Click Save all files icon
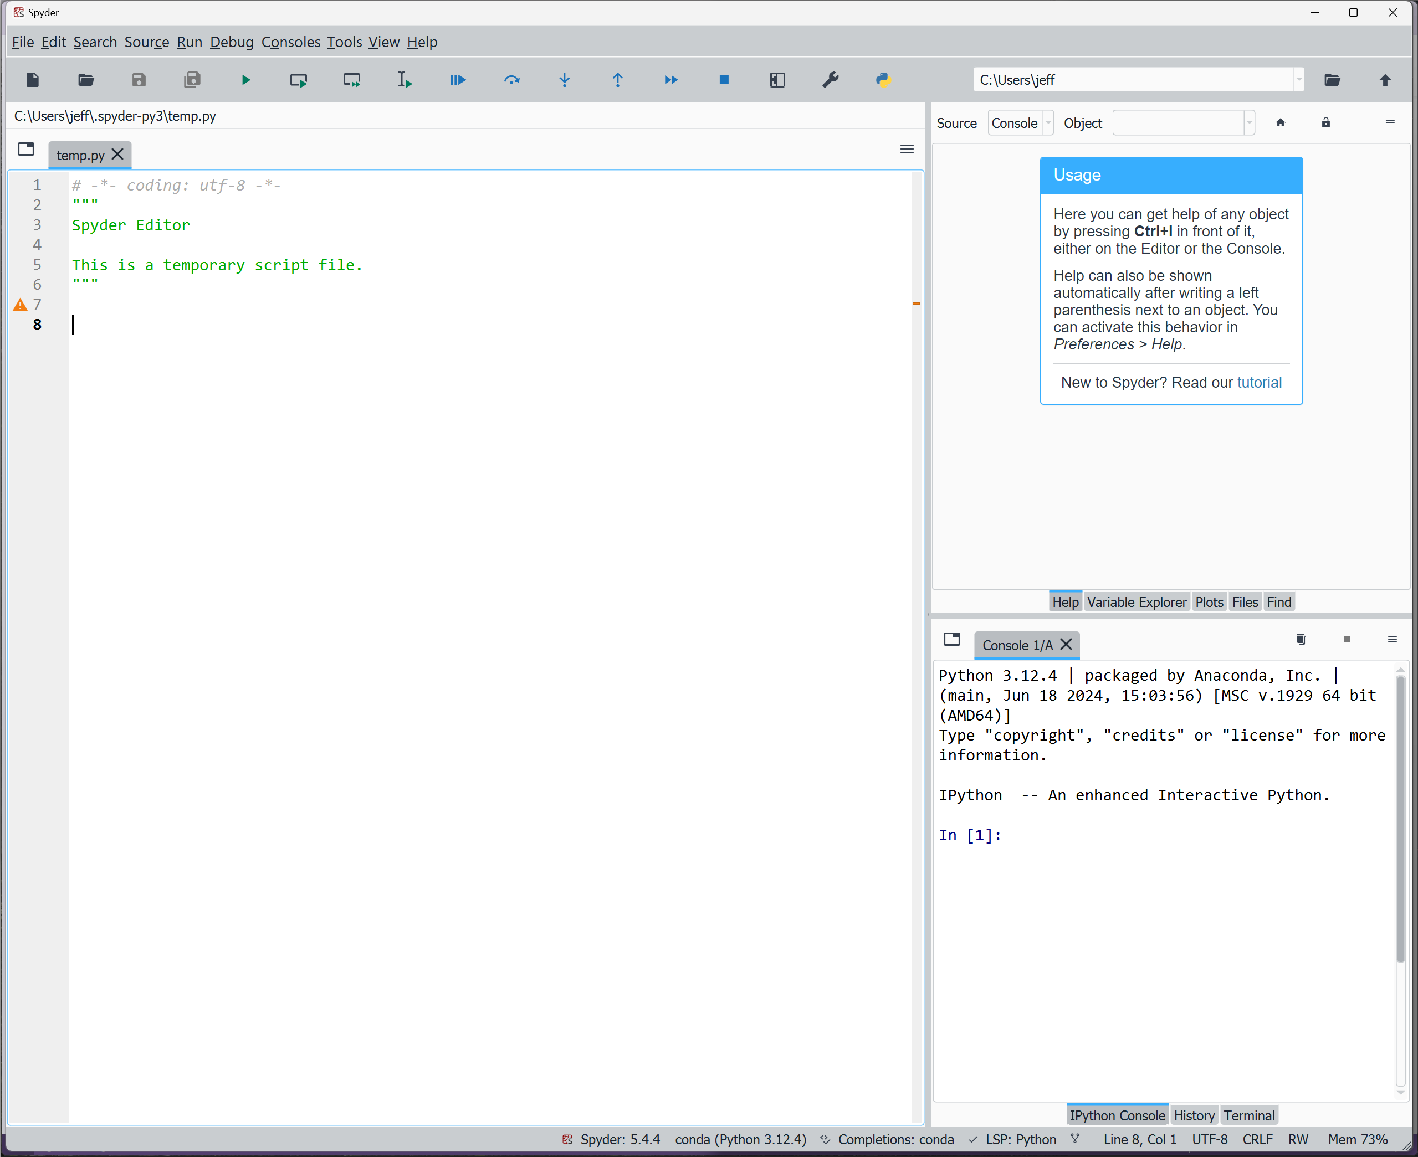This screenshot has width=1418, height=1157. 192,80
